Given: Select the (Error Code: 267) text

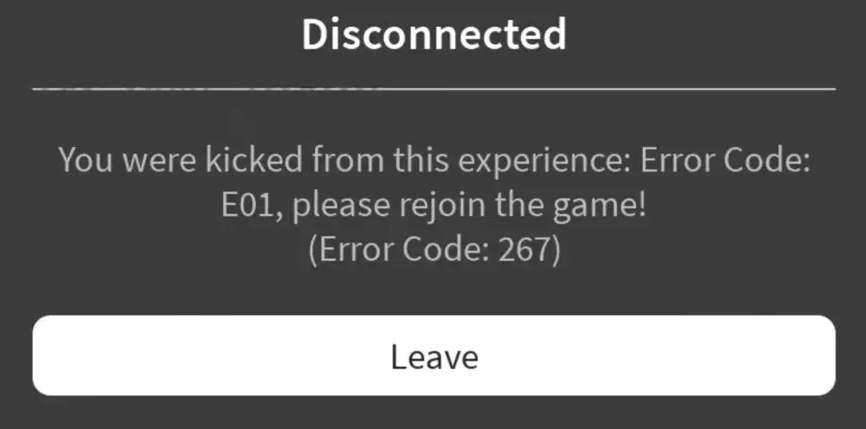Looking at the screenshot, I should click(x=434, y=249).
